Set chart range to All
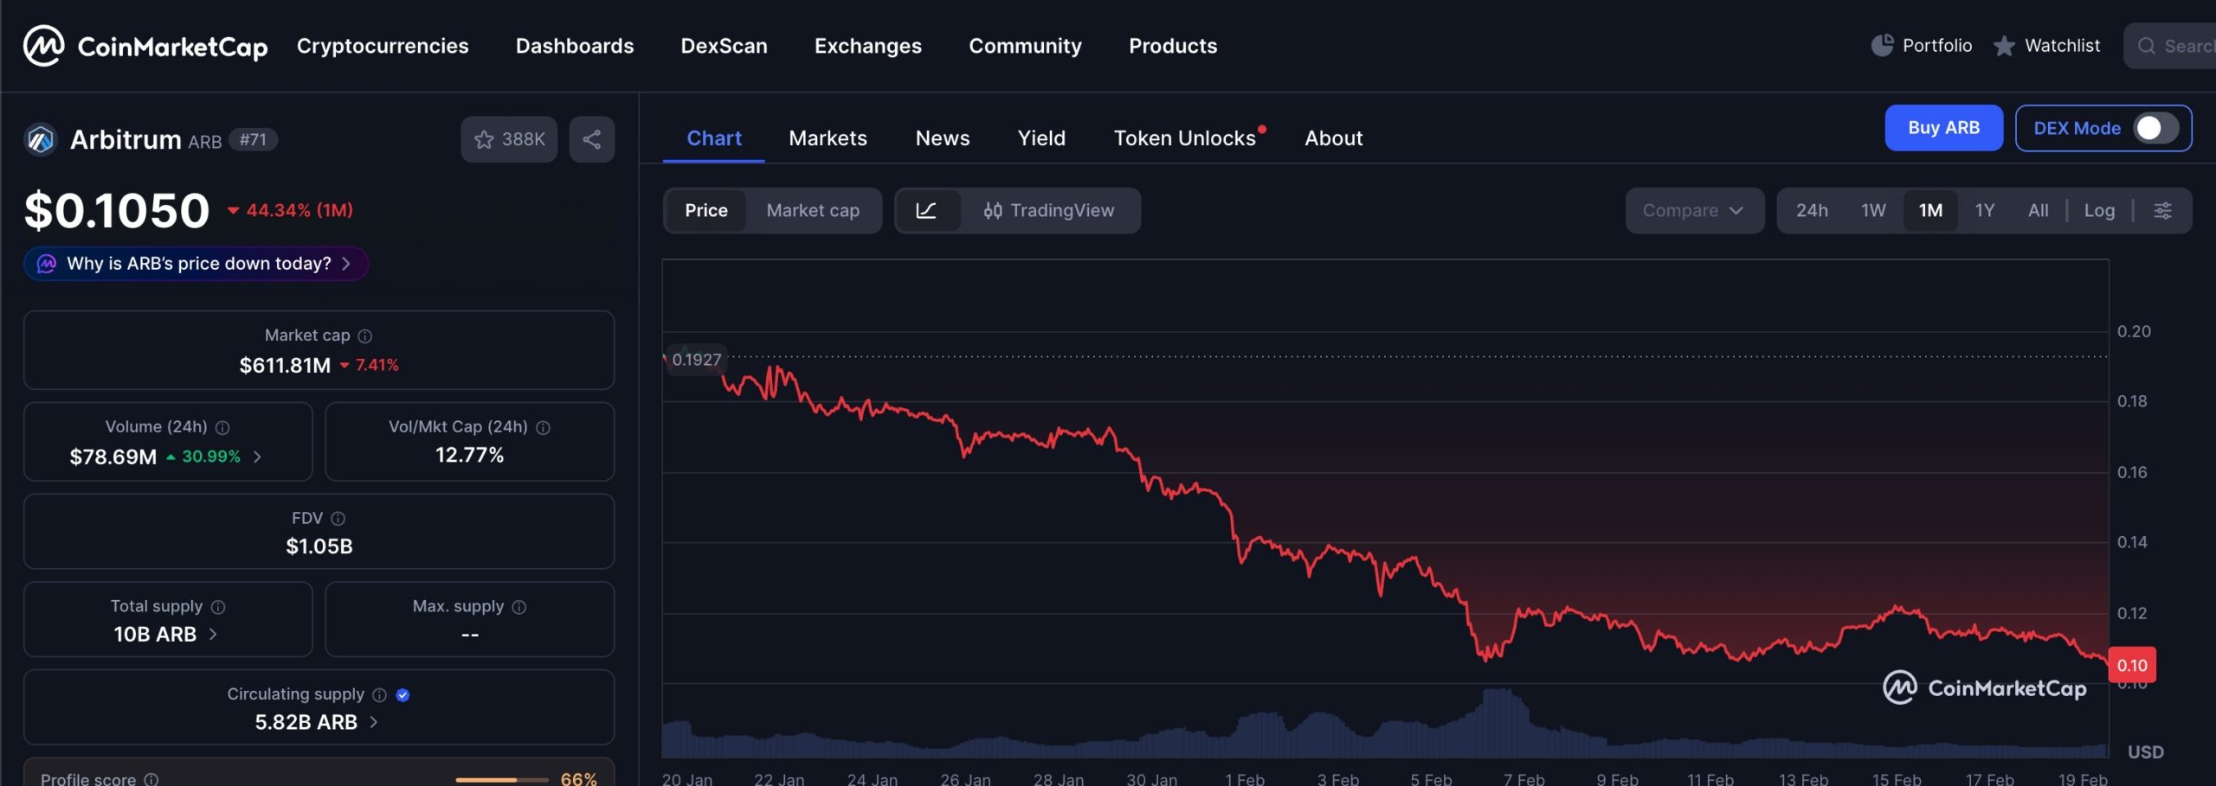The image size is (2216, 786). click(2038, 210)
